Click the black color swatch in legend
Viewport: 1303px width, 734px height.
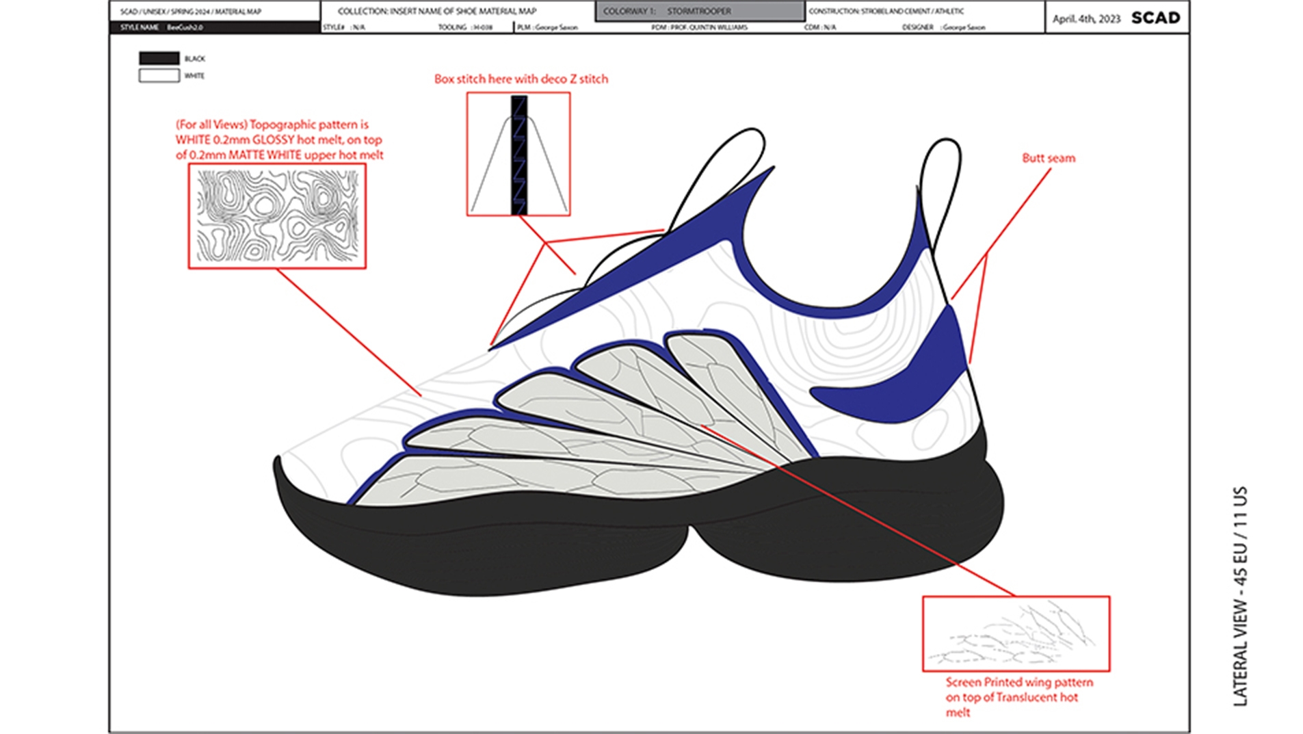(x=159, y=59)
